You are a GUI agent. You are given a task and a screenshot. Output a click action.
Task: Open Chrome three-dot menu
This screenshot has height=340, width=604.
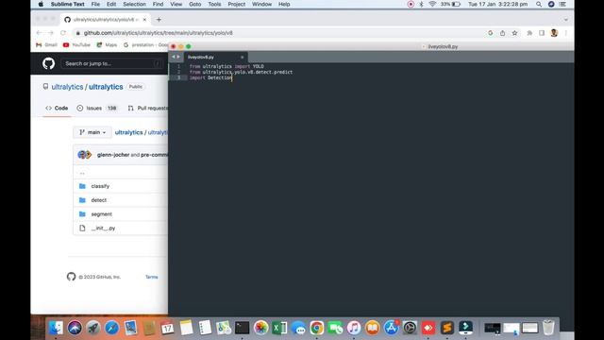566,33
